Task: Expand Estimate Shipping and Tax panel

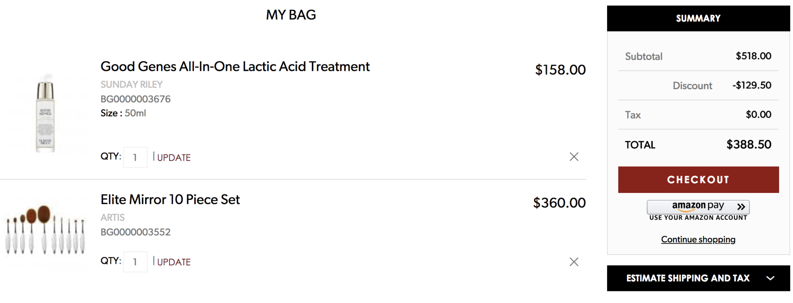Action: (699, 278)
